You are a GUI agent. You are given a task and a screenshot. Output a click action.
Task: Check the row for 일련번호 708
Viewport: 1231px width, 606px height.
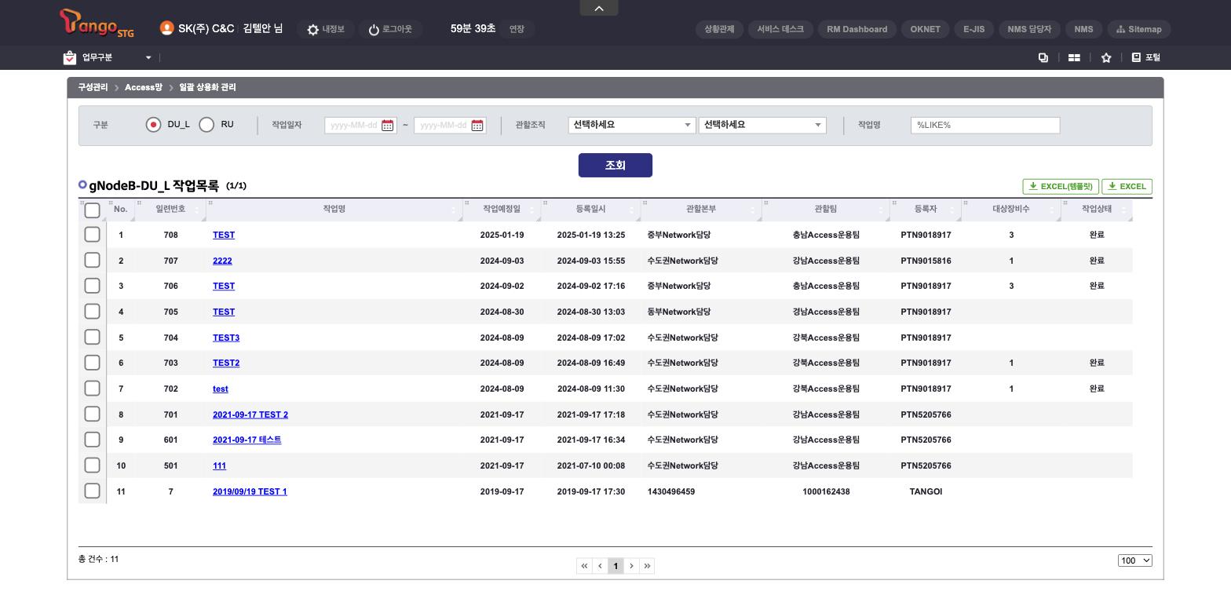(x=92, y=235)
